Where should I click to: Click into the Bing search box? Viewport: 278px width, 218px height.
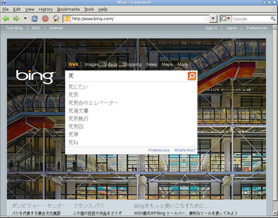[127, 76]
